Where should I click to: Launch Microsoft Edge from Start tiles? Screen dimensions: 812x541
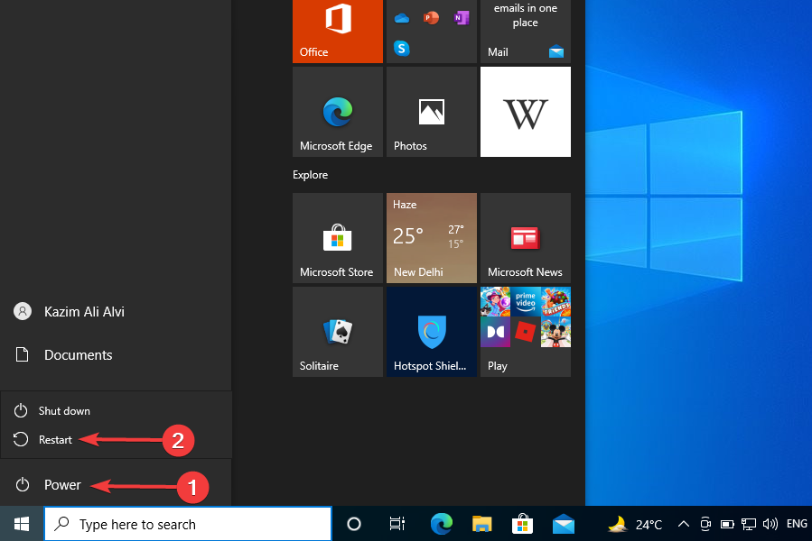(x=337, y=112)
